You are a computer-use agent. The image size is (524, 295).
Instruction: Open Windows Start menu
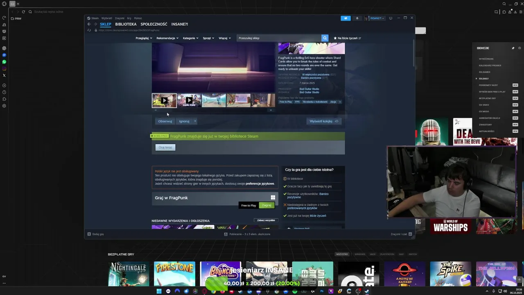pyautogui.click(x=159, y=291)
